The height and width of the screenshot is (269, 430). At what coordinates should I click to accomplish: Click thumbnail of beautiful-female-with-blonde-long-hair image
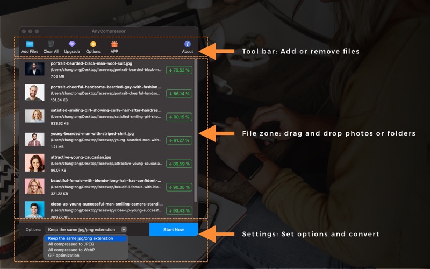coord(34,186)
